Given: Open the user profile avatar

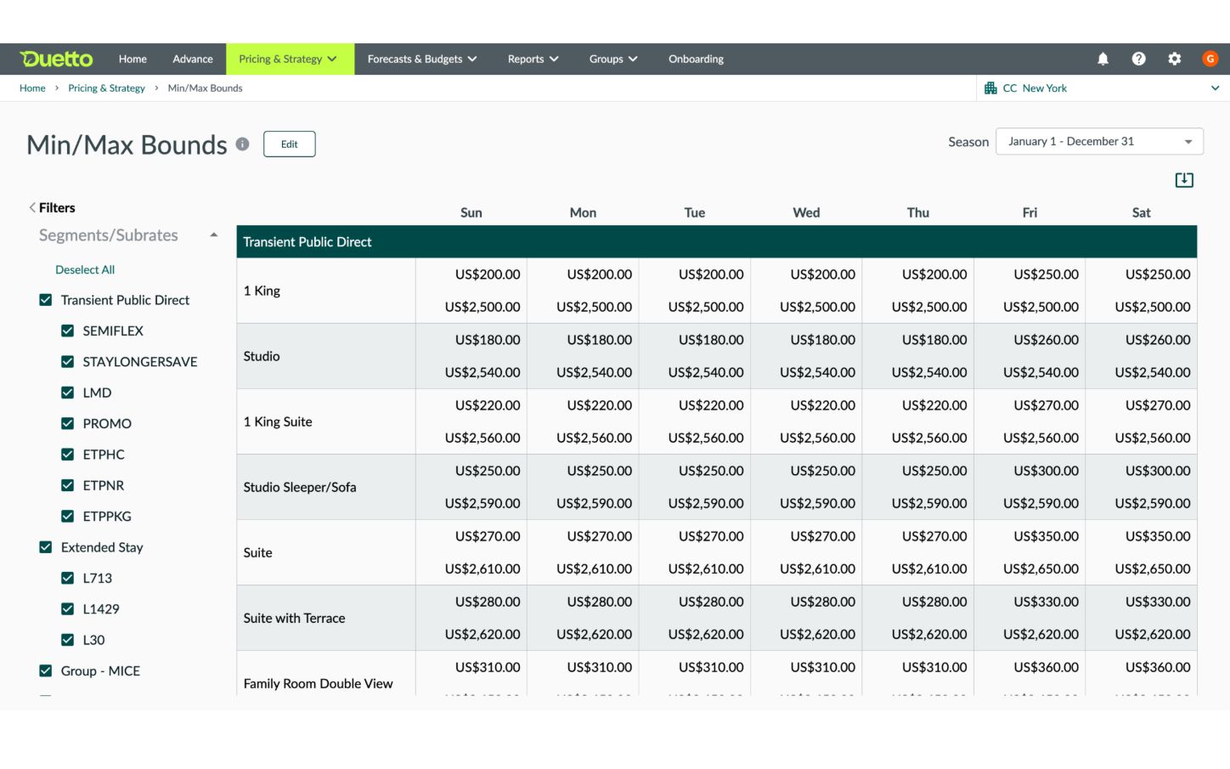Looking at the screenshot, I should [1210, 59].
